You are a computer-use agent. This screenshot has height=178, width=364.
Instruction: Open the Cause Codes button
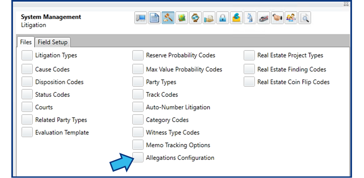(27, 69)
